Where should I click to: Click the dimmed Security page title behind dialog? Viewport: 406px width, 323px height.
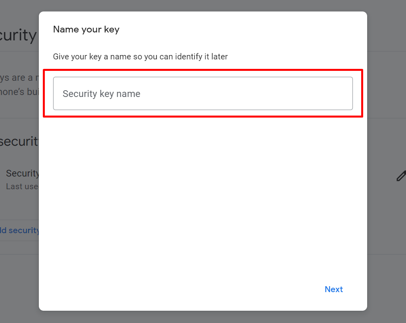tap(18, 35)
